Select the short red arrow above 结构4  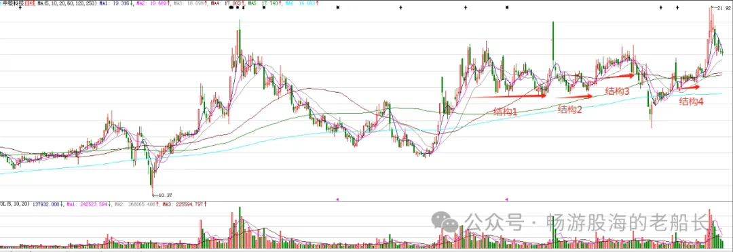coord(689,87)
